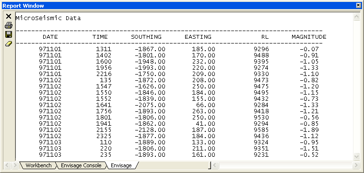Click the SOUTHING column header

pyautogui.click(x=146, y=37)
